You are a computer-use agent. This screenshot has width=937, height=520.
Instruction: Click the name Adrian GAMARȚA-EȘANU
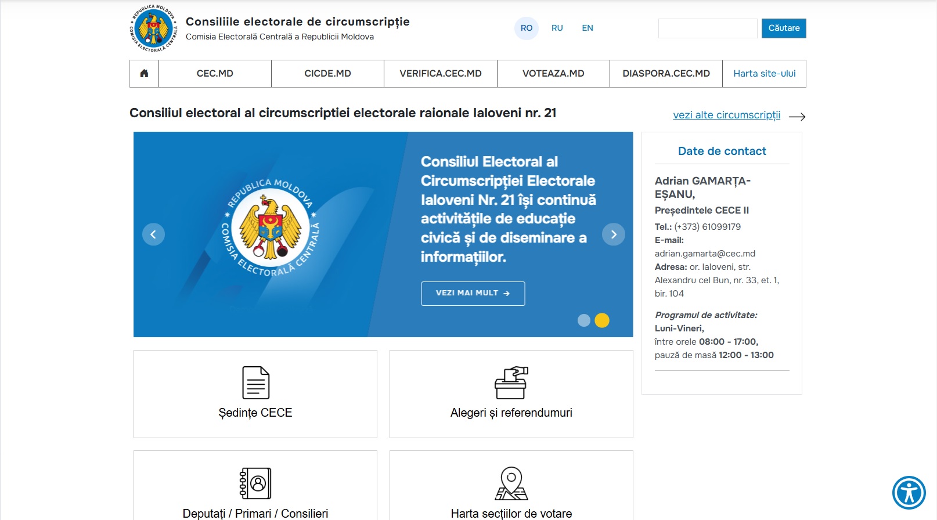coord(702,187)
